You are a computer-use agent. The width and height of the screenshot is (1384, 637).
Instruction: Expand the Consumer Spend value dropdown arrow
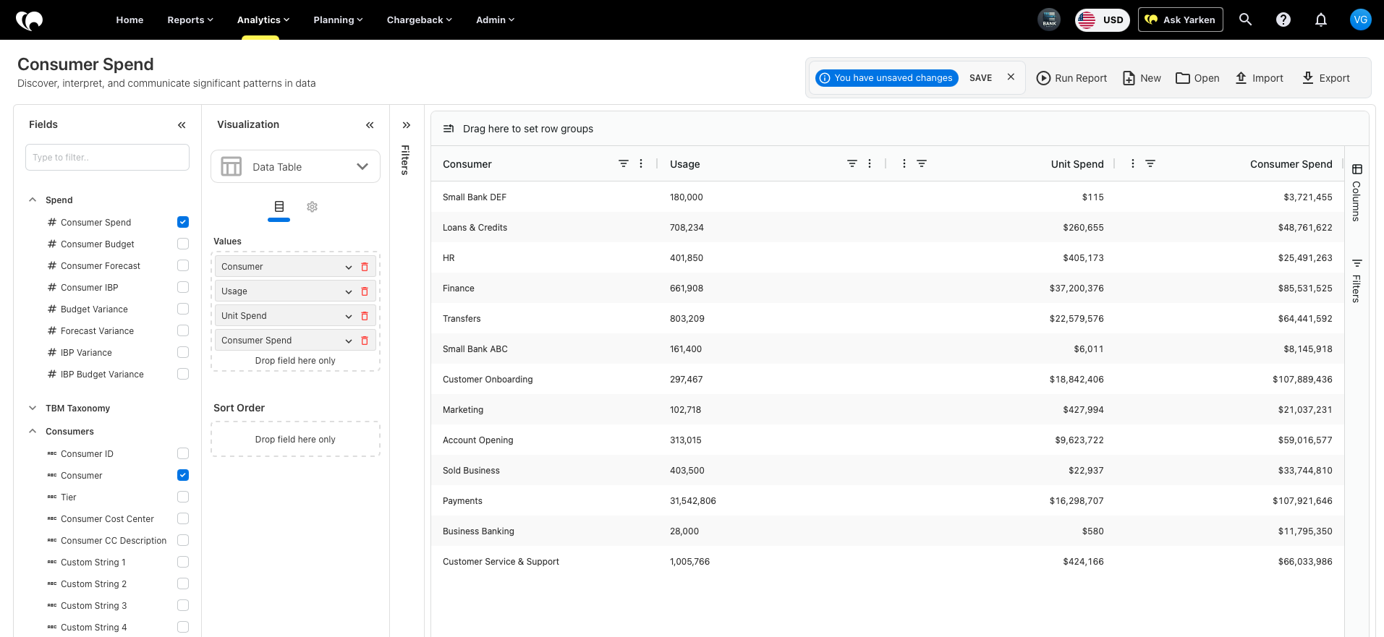pyautogui.click(x=349, y=341)
